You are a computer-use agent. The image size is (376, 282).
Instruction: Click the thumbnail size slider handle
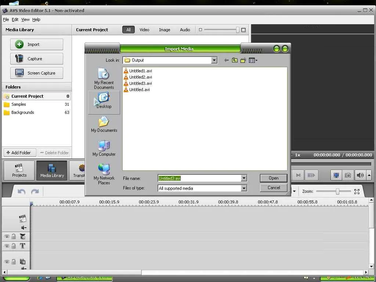coord(238,30)
